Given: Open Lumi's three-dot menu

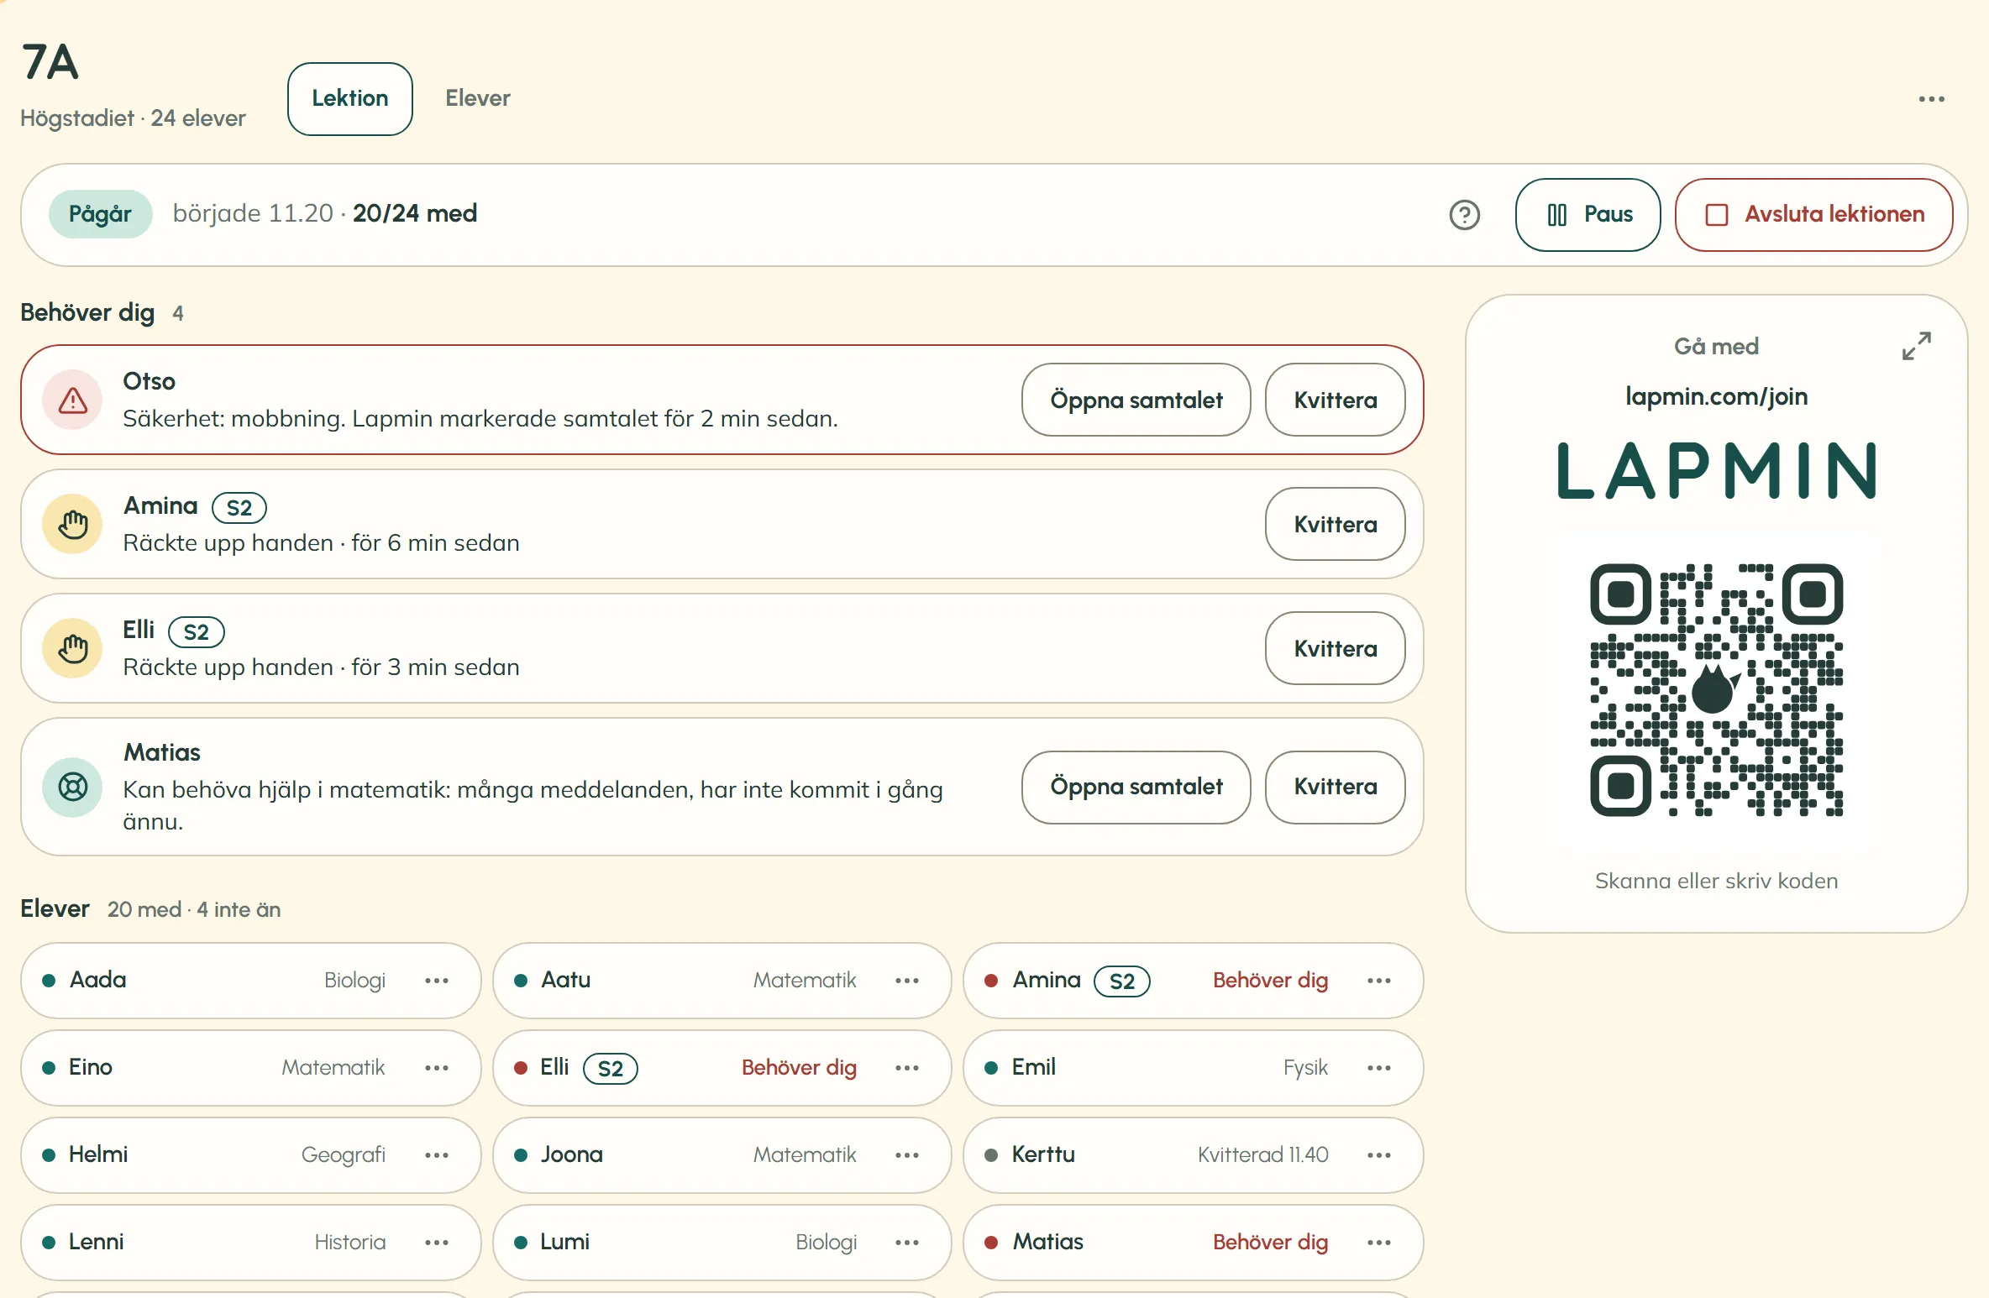Looking at the screenshot, I should coord(907,1243).
